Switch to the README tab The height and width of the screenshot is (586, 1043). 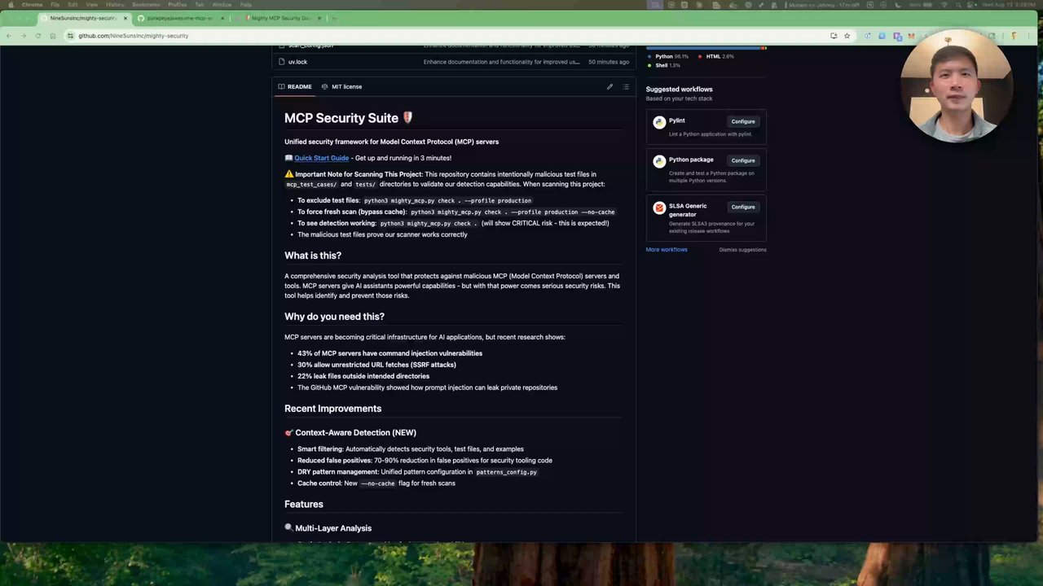click(x=295, y=86)
